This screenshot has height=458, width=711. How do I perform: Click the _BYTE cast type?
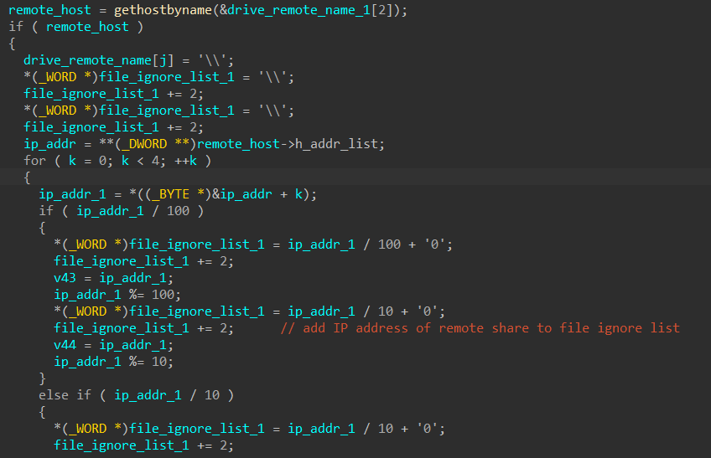pos(170,194)
